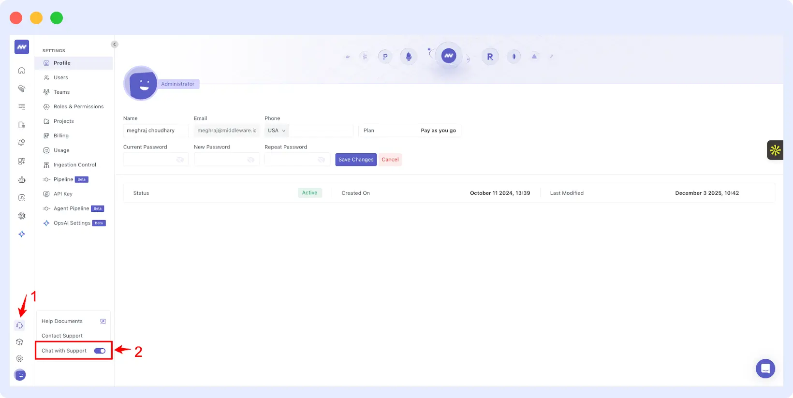The image size is (793, 398).
Task: Open the cloud infrastructure icon in the left rail
Action: (22, 88)
